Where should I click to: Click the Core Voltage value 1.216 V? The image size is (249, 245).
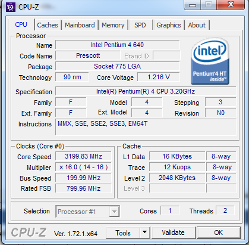pos(159,77)
